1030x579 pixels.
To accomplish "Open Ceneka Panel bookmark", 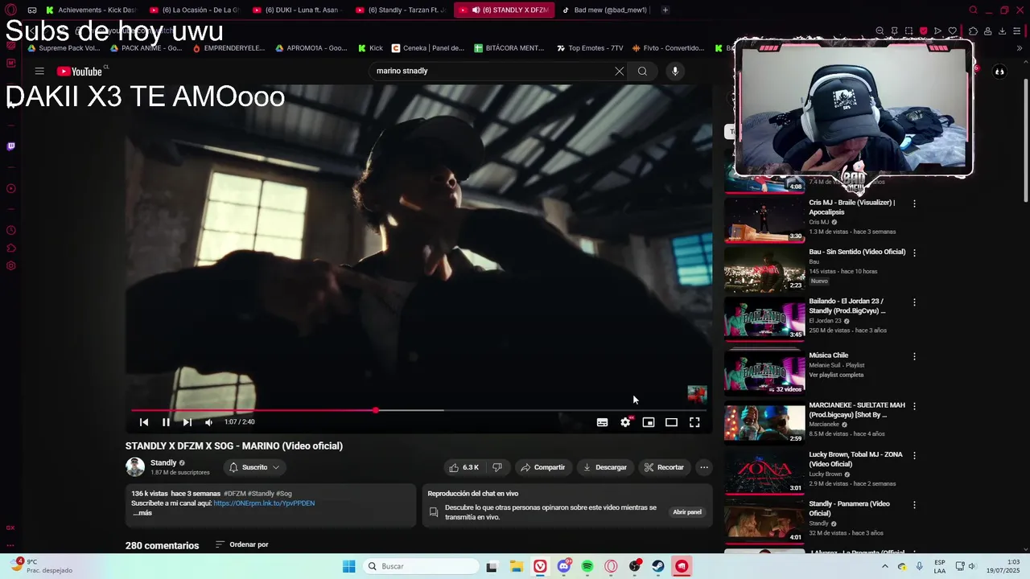I will 428,48.
